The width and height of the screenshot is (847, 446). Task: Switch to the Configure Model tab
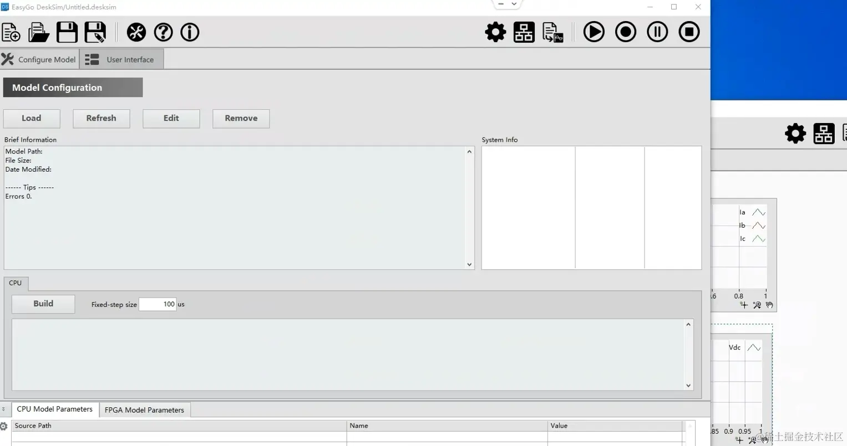(x=39, y=59)
